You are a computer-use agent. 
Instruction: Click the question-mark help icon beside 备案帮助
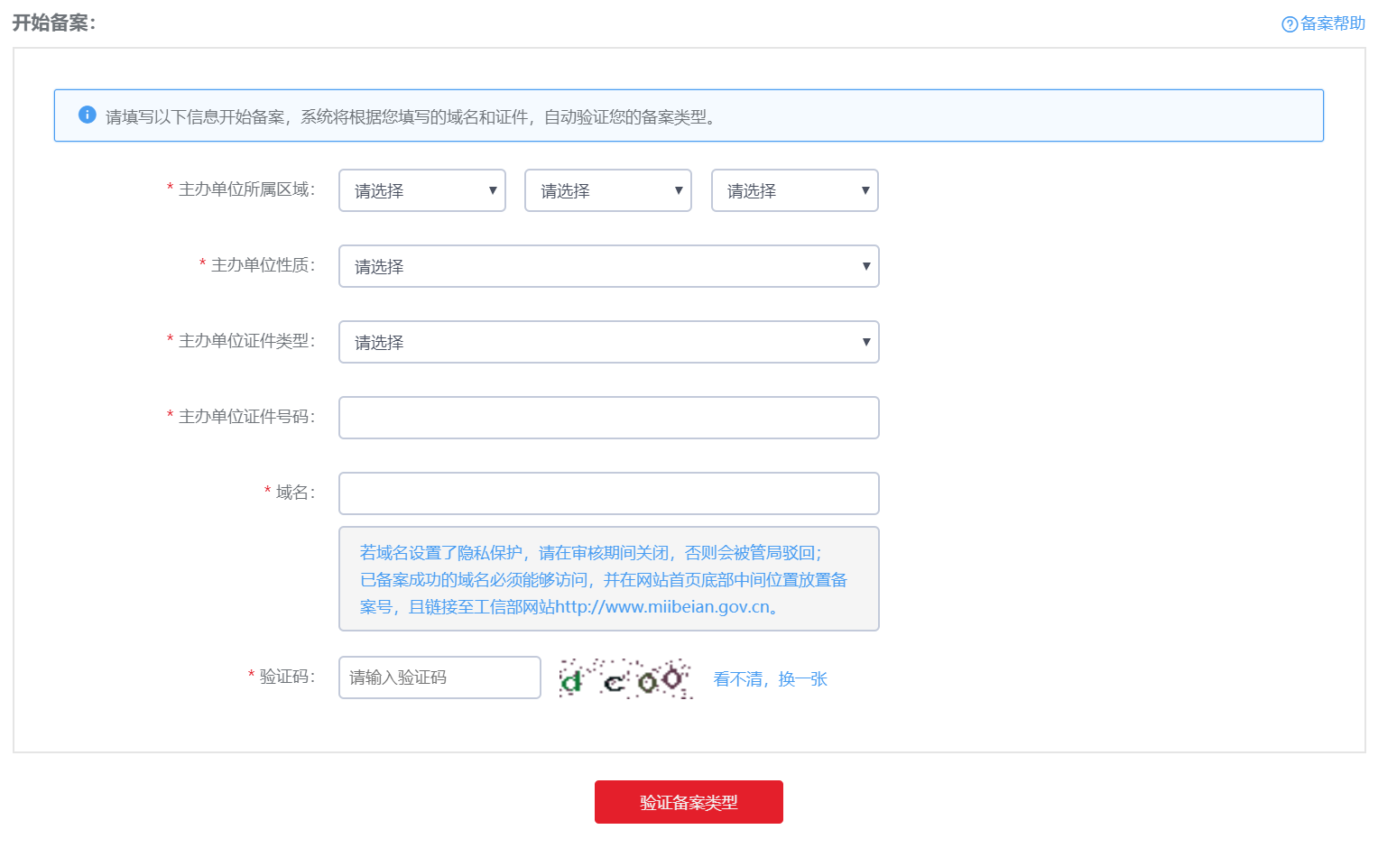pyautogui.click(x=1290, y=24)
